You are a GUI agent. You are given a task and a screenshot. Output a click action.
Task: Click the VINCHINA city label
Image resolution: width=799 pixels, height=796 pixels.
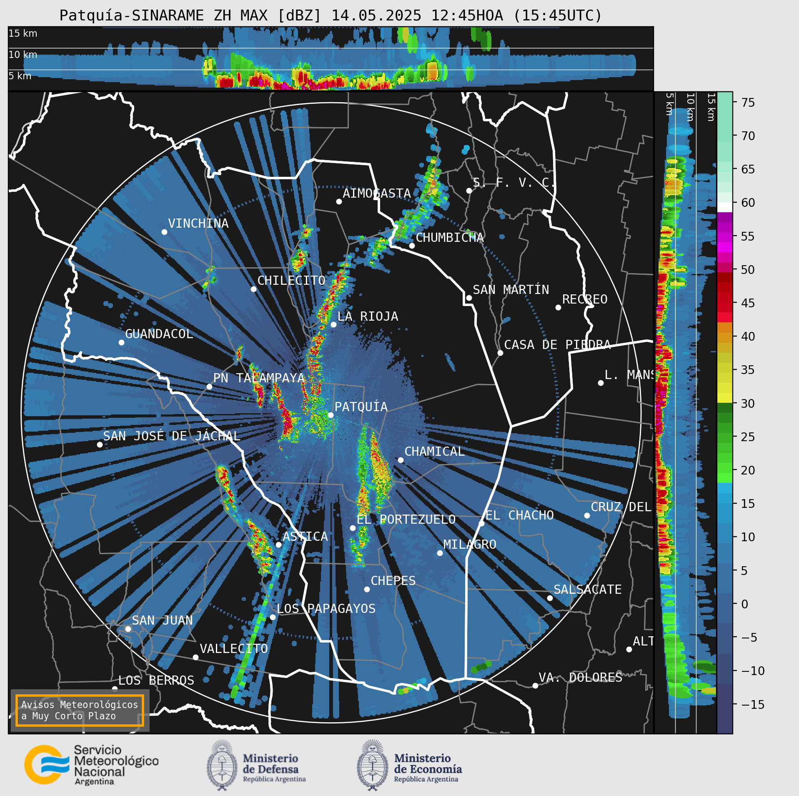point(198,223)
